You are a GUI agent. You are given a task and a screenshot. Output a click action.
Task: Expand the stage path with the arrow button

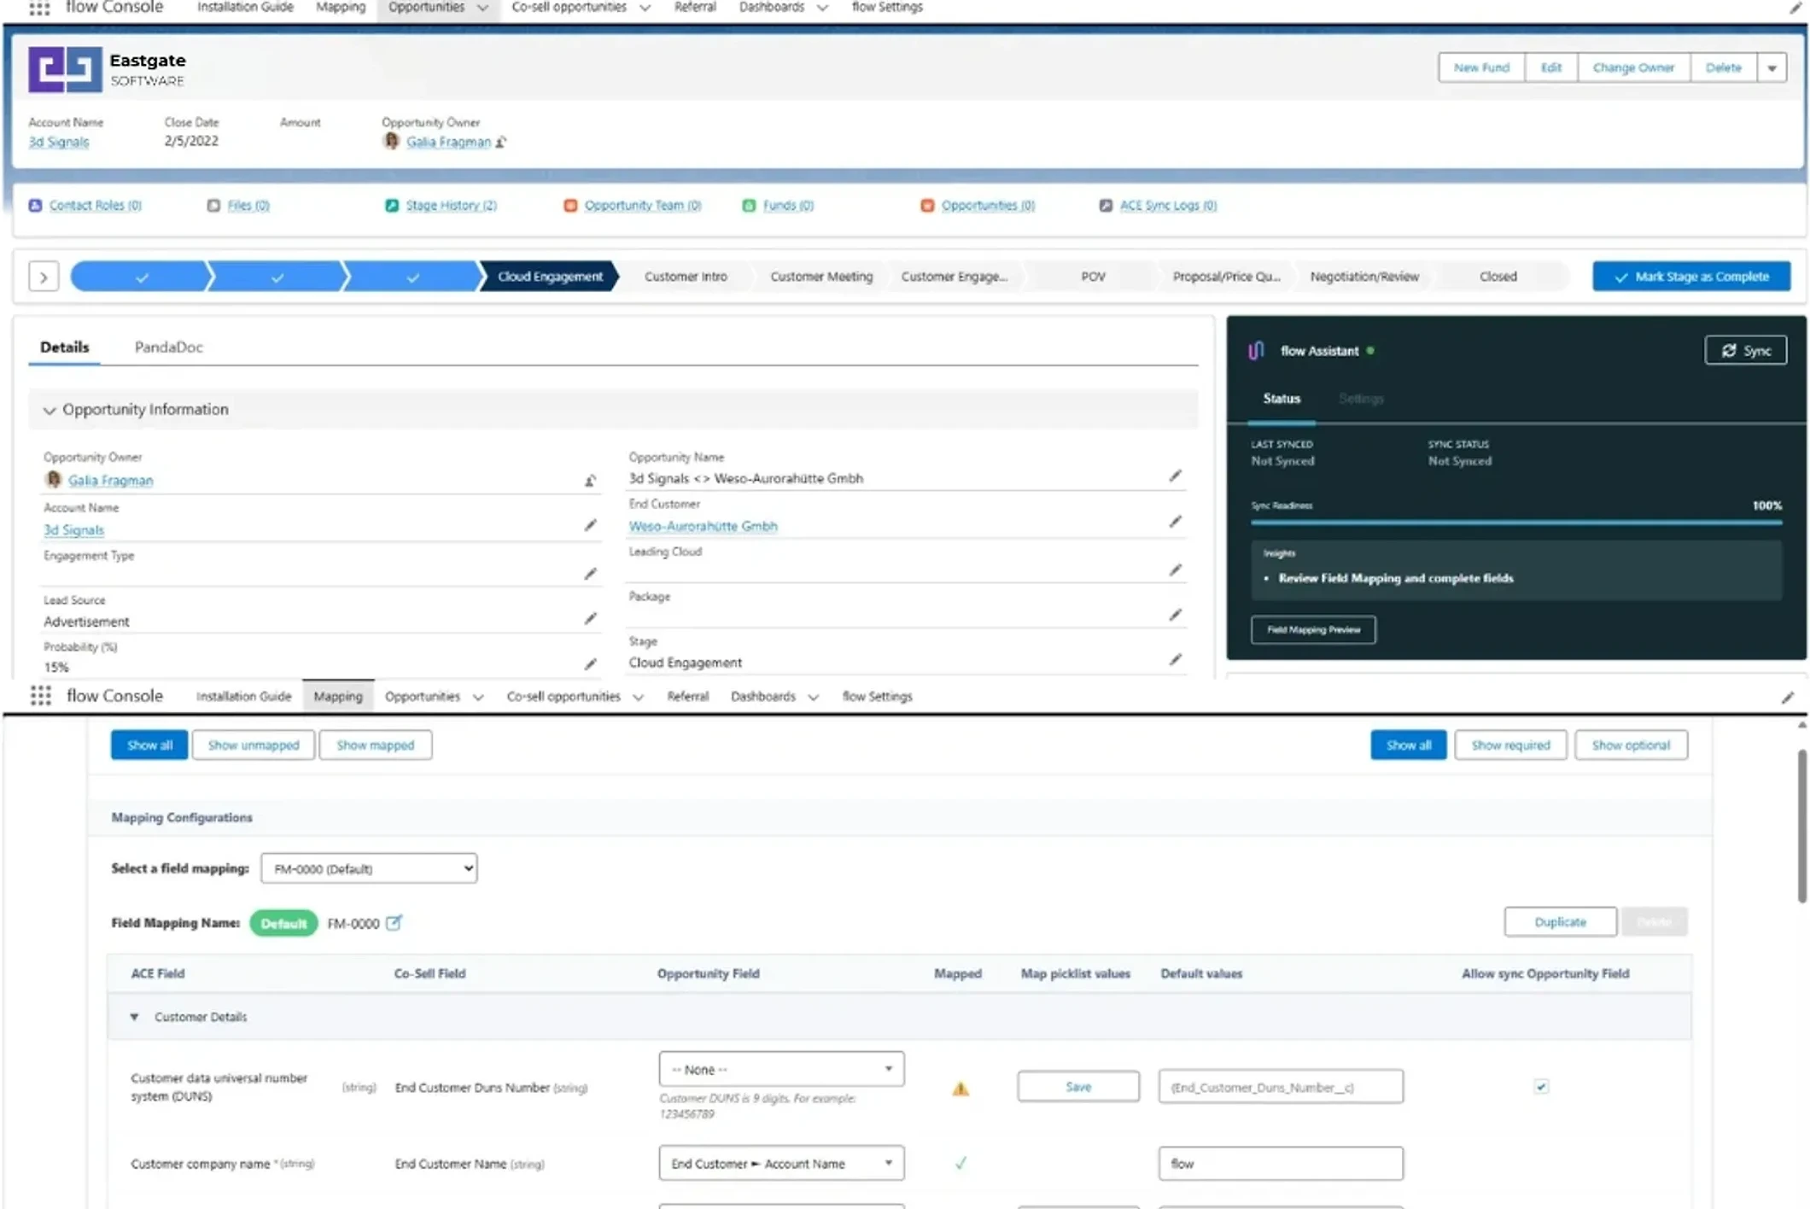pyautogui.click(x=44, y=277)
